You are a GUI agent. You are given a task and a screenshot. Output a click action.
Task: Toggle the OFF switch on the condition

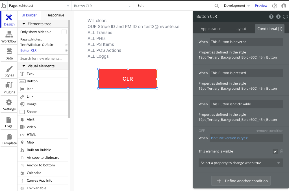(x=202, y=131)
